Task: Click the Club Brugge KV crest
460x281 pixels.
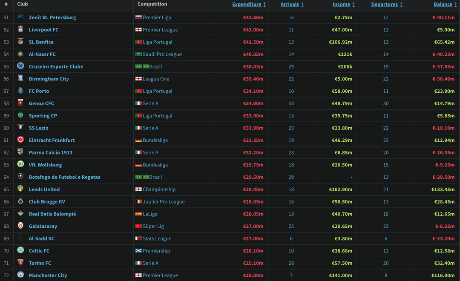Action: [x=20, y=201]
